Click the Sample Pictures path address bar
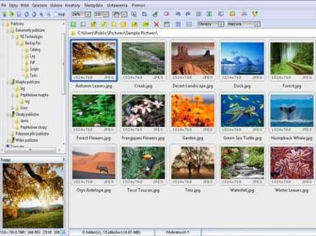Viewport: 316px width, 236px height. pyautogui.click(x=193, y=33)
